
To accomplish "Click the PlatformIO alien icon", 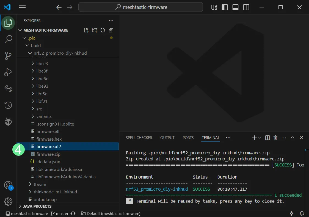I will click(x=8, y=121).
